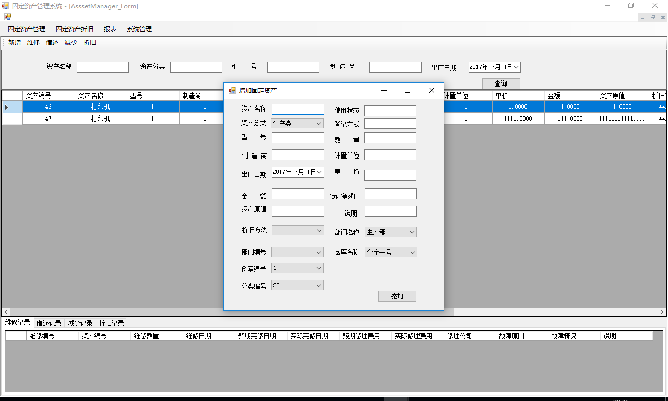Image resolution: width=668 pixels, height=401 pixels.
Task: Click the 登记方式 text box
Action: 390,123
